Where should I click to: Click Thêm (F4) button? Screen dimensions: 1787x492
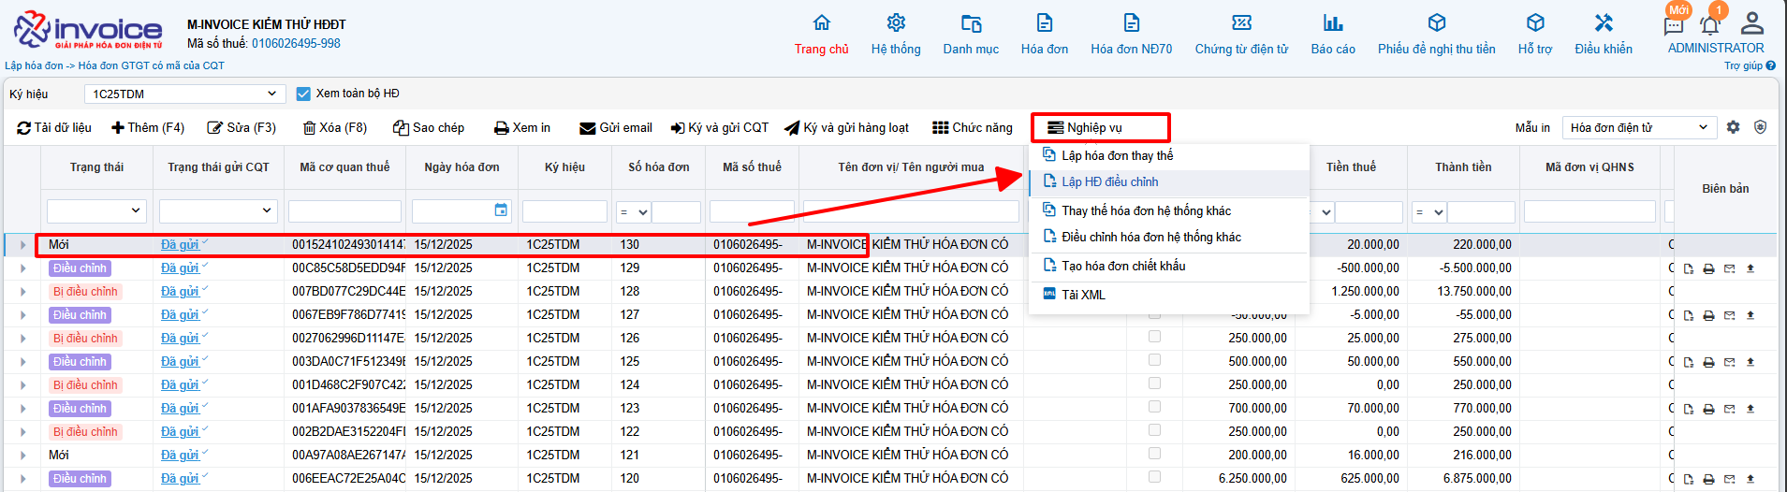pos(148,127)
